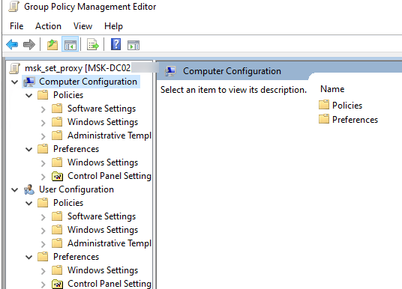Screen dimensions: 402x289
Task: Click Group Policy Management Editor title icon
Action: point(13,7)
